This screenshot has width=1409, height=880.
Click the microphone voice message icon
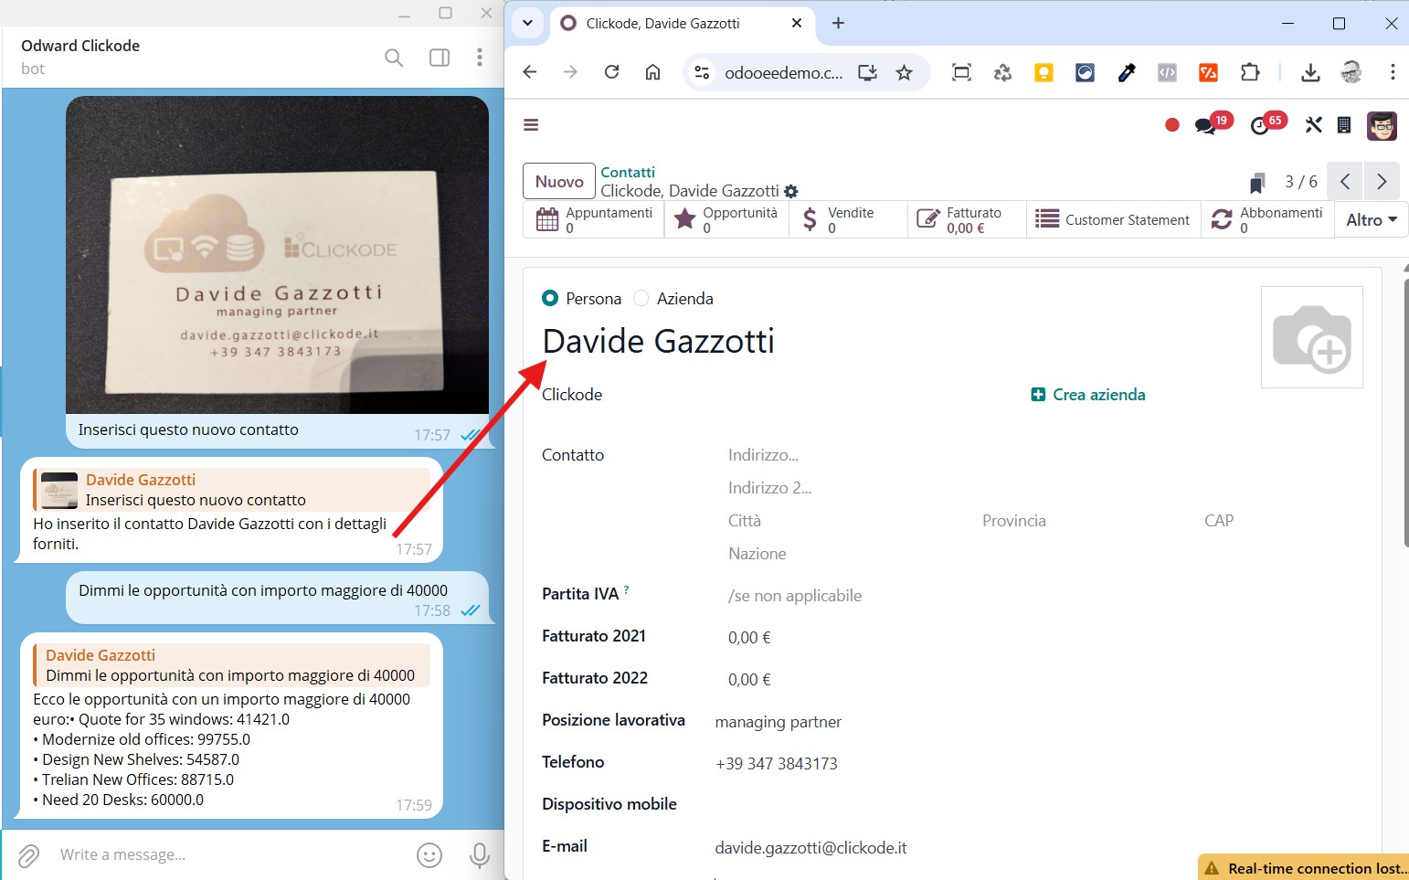[479, 855]
